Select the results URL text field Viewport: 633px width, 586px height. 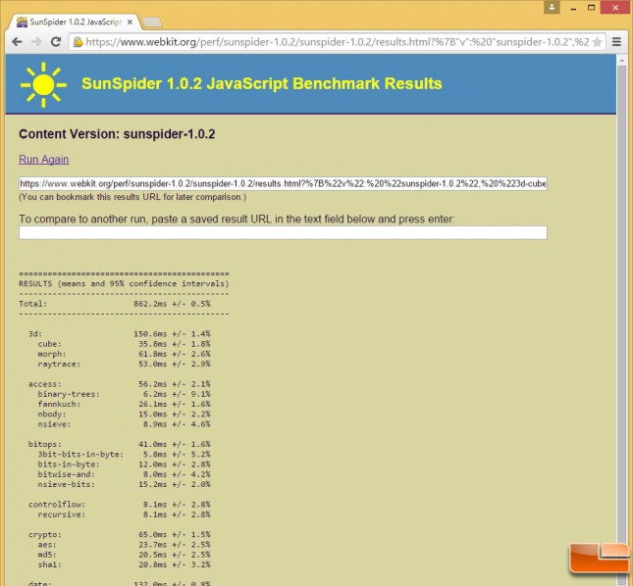[283, 184]
